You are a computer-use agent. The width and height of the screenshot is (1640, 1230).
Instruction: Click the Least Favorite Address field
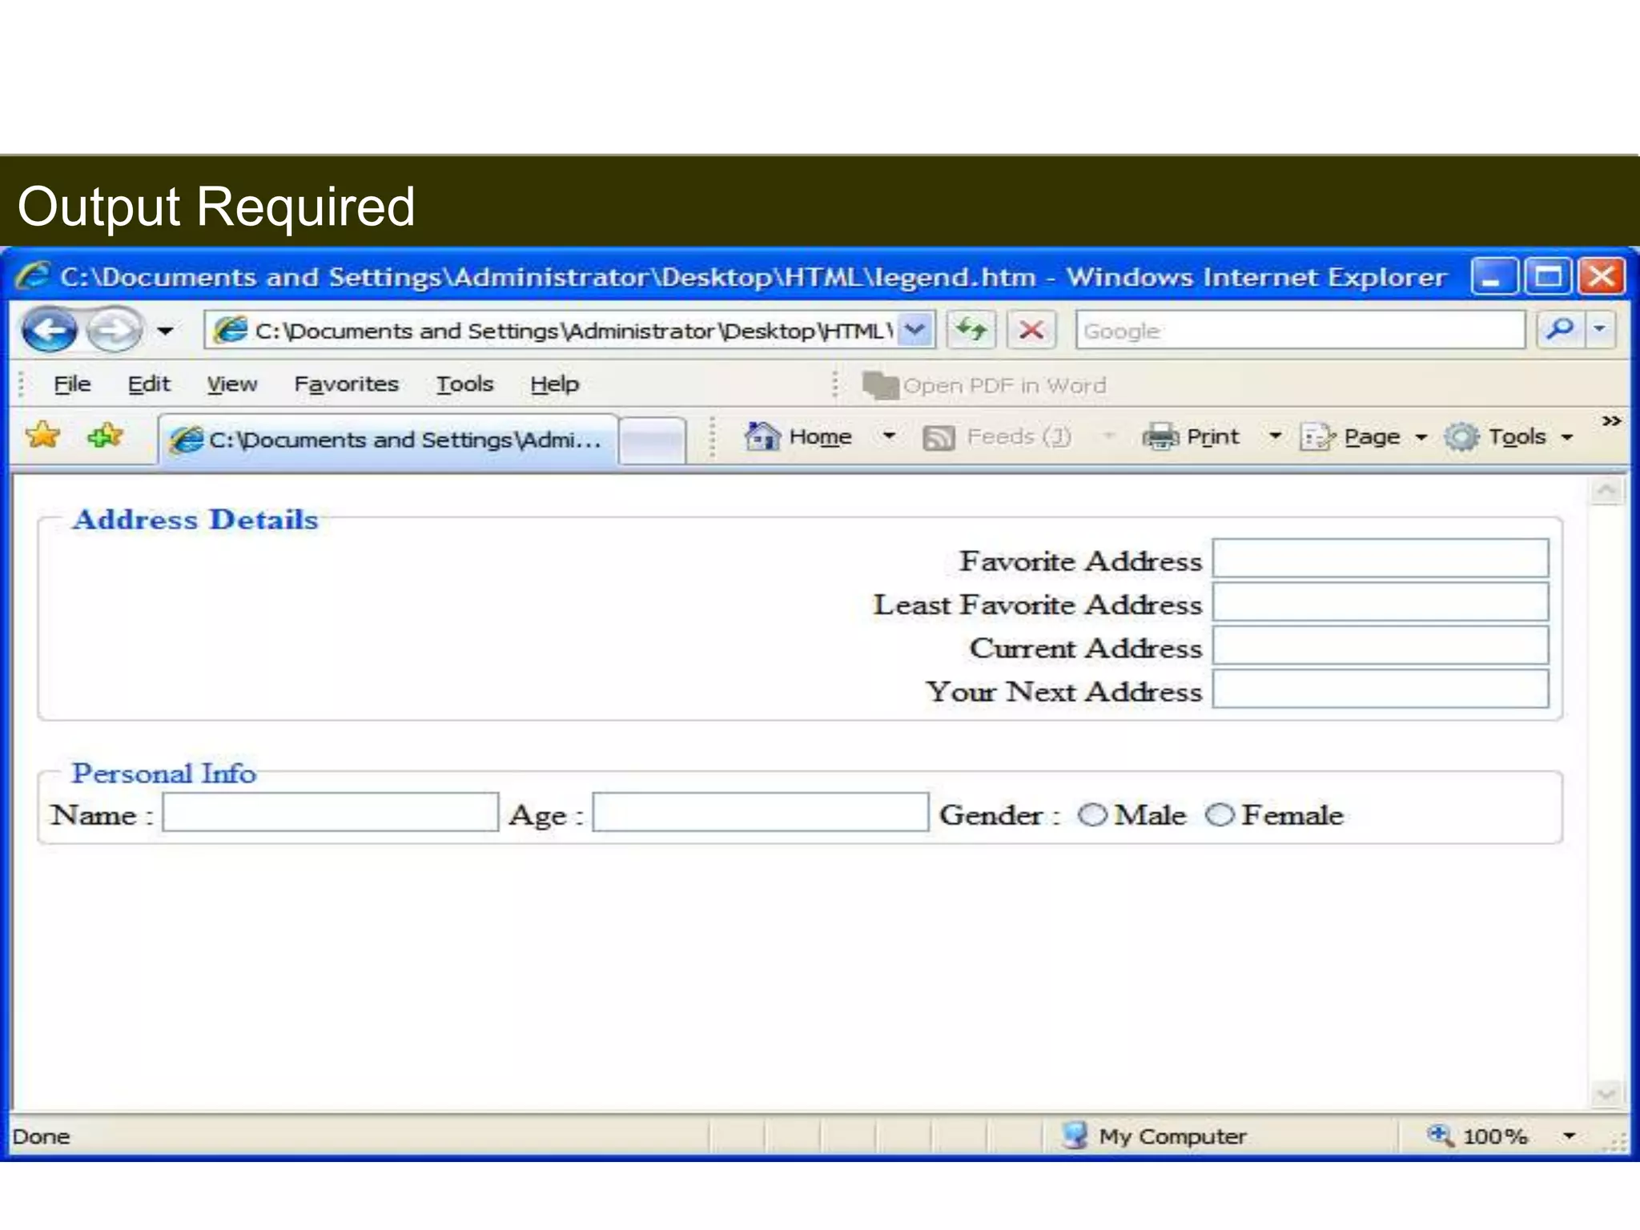pos(1381,602)
